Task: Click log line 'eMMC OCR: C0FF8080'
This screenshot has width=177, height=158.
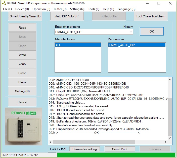Action: click(x=69, y=80)
